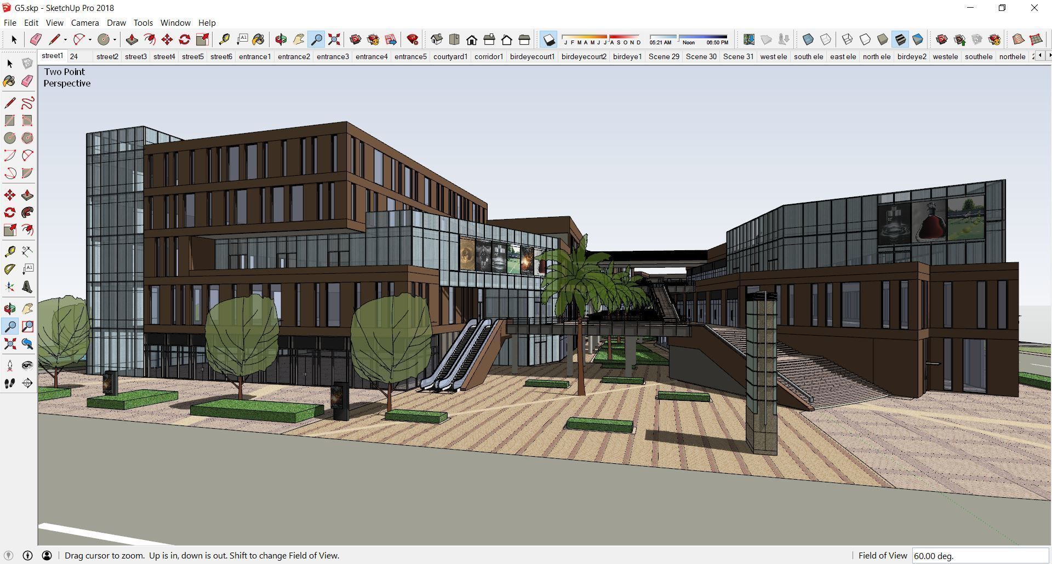Open the Arc tool dropdown arrow
The image size is (1052, 564).
tap(90, 39)
